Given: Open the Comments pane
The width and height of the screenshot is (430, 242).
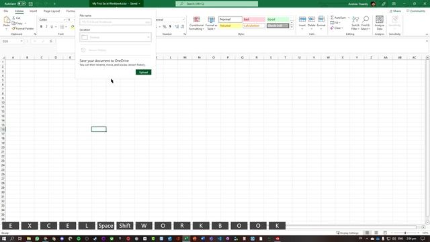Looking at the screenshot, I should pyautogui.click(x=415, y=11).
